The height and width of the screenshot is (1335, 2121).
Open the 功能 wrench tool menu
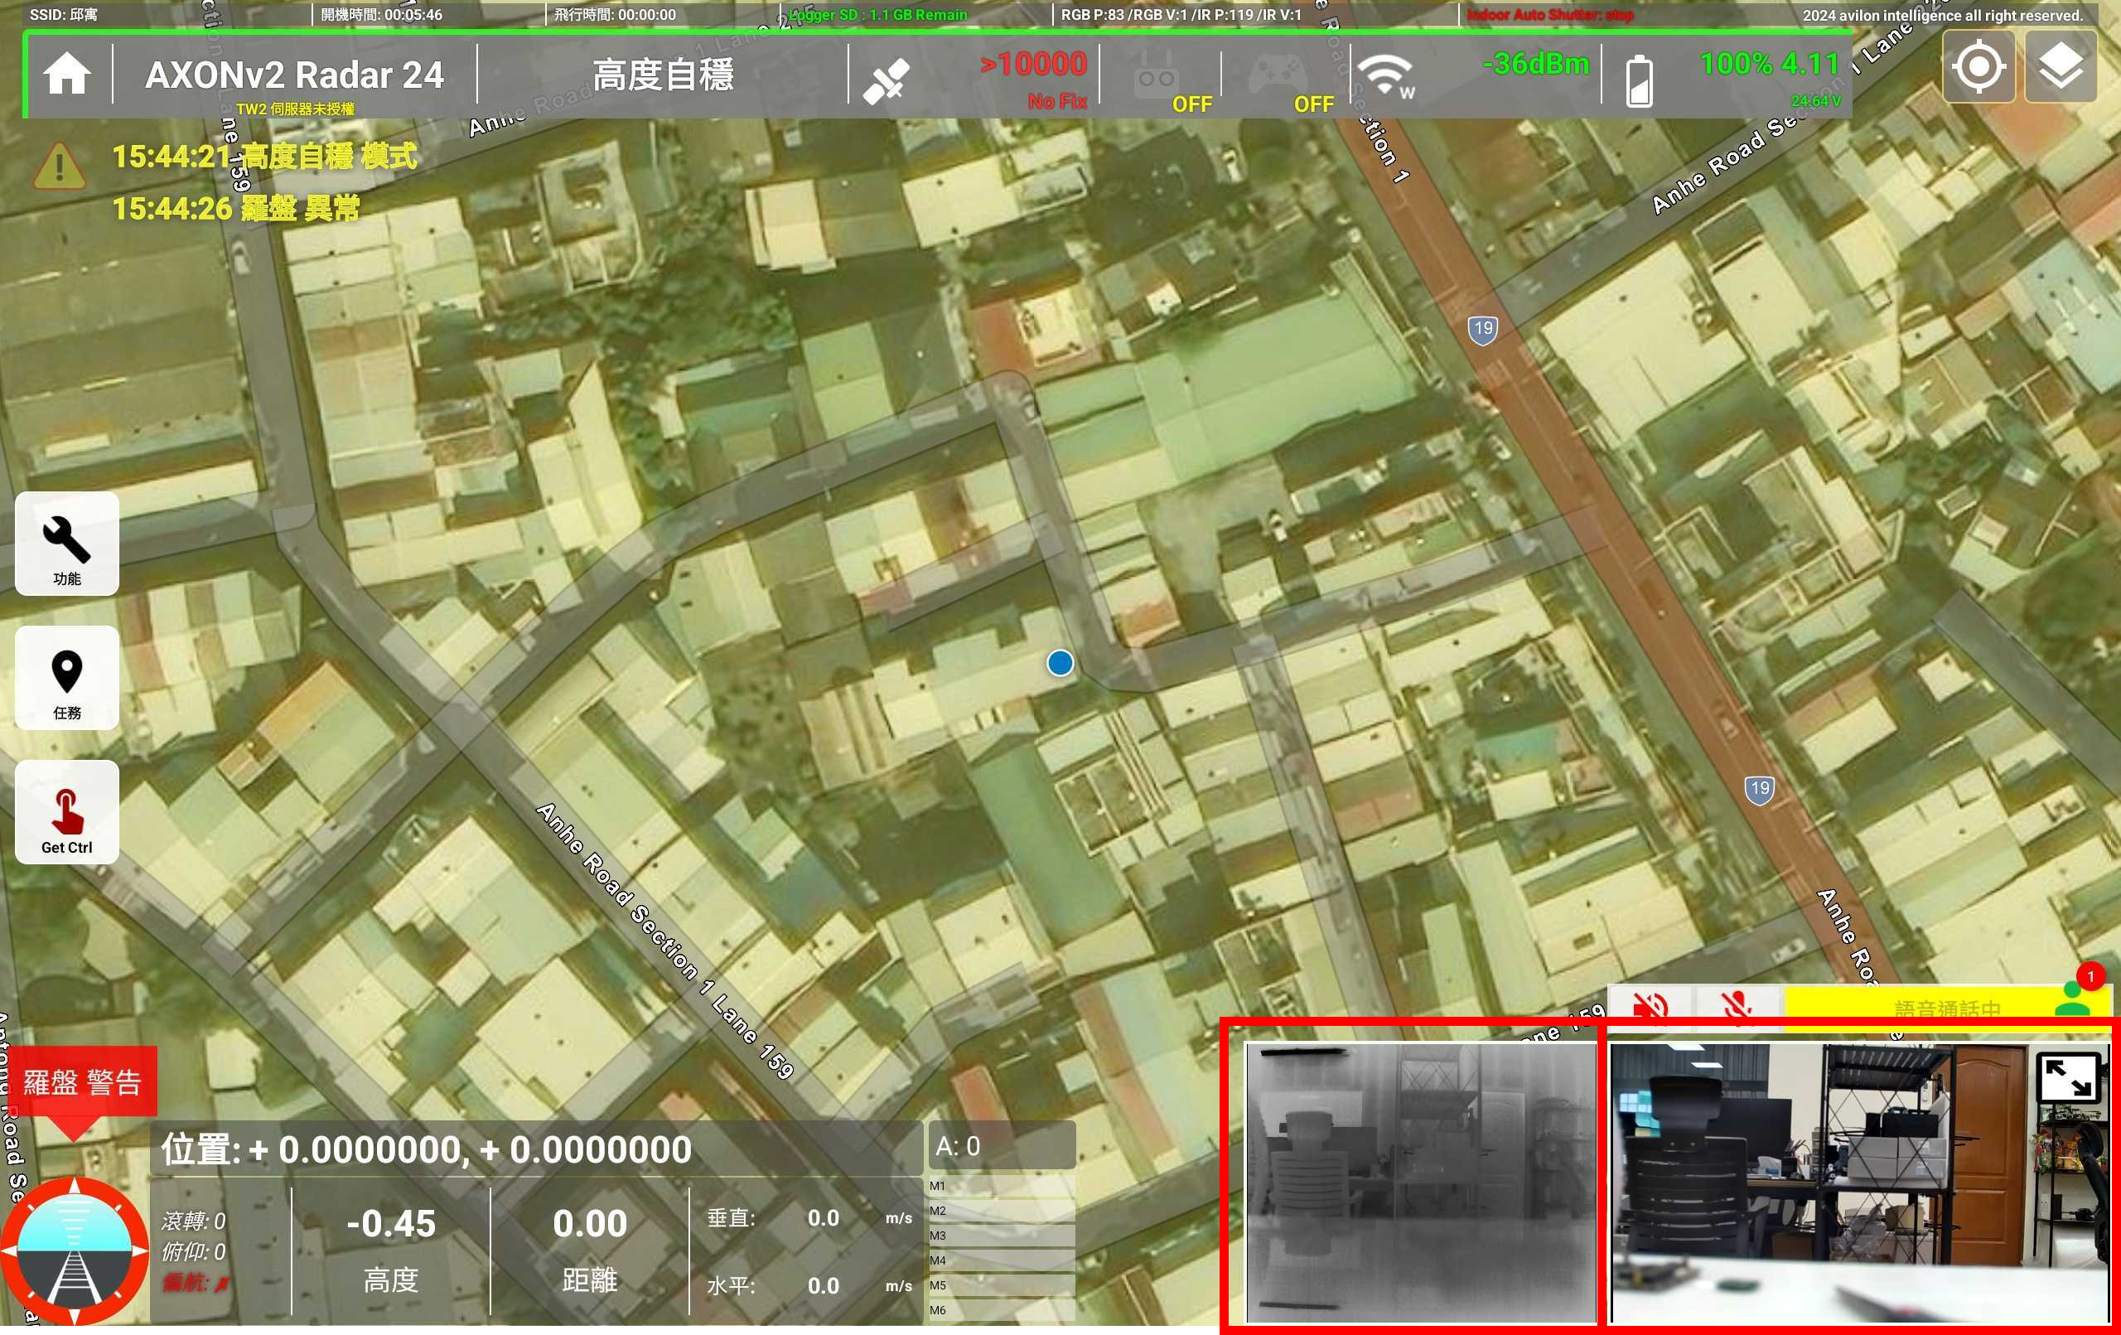click(67, 544)
